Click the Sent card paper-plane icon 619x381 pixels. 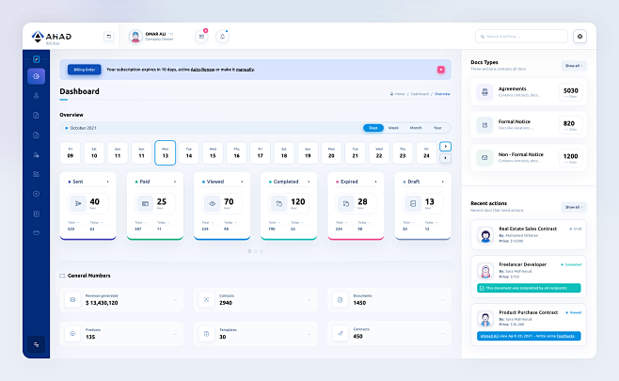click(77, 202)
